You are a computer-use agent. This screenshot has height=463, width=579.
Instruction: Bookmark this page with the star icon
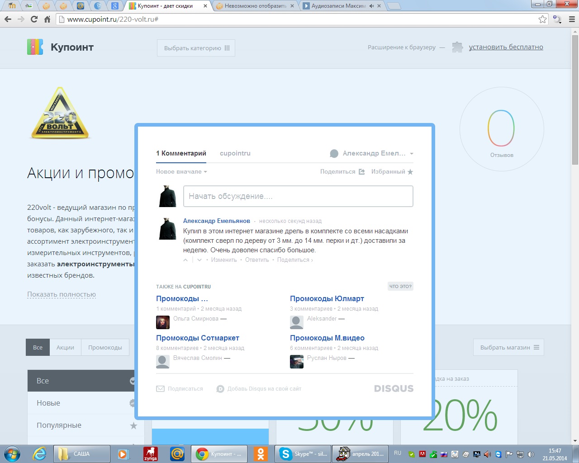point(542,19)
